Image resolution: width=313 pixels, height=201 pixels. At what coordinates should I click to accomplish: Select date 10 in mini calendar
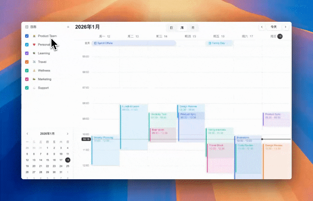61,154
